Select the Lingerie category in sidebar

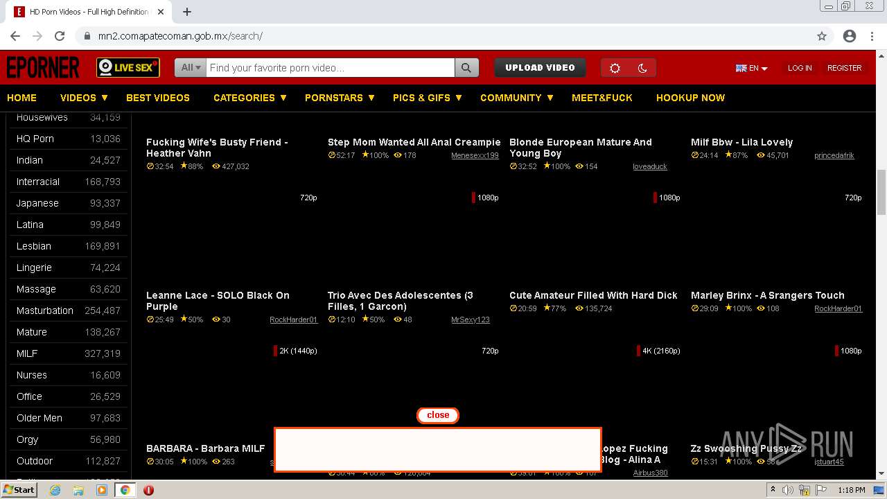click(x=68, y=268)
